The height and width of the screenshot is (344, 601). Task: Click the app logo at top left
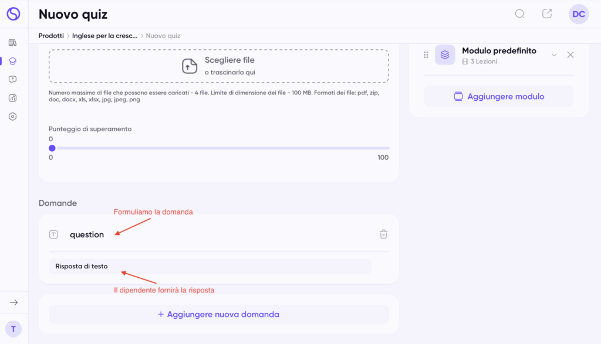point(13,14)
